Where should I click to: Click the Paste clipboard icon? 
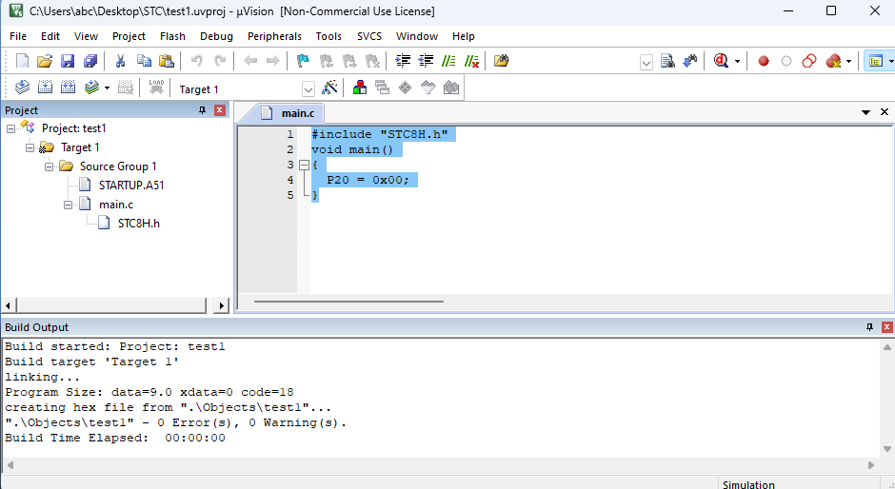(166, 61)
